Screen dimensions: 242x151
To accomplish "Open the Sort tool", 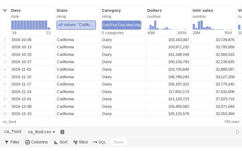I will pos(60,142).
